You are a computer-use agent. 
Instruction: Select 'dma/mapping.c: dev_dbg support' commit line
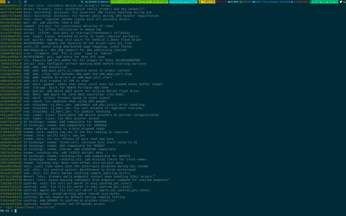pyautogui.click(x=63, y=50)
